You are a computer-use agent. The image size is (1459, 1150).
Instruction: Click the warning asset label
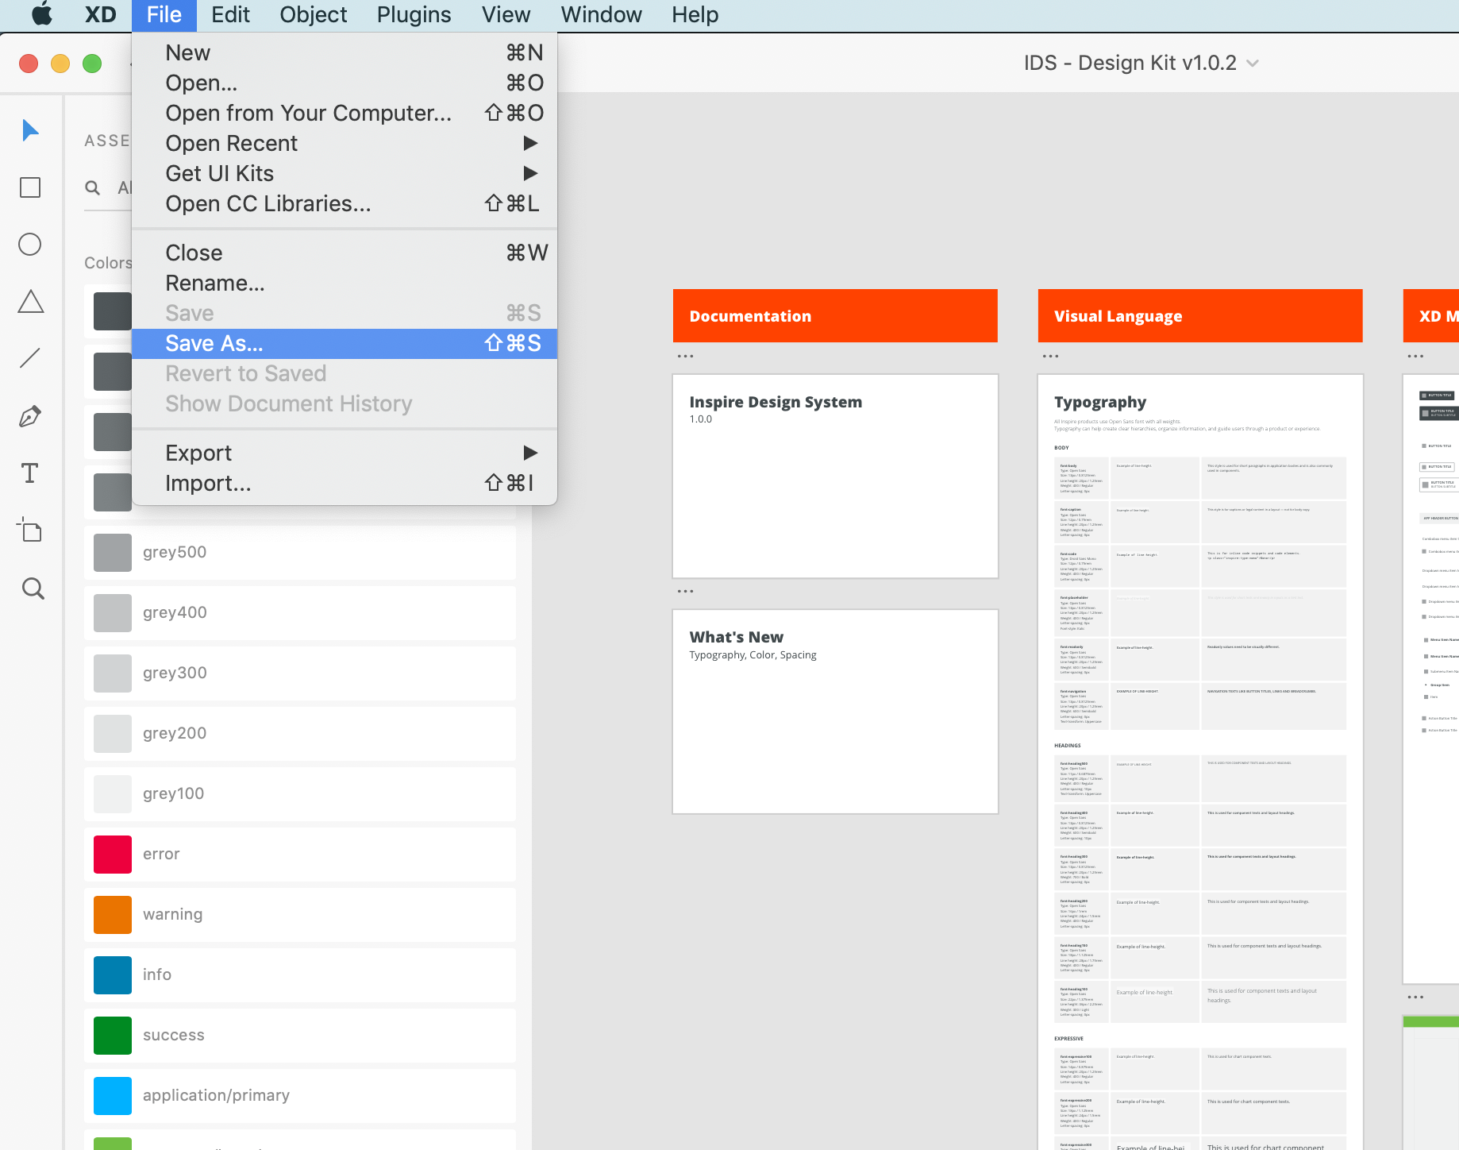click(172, 915)
